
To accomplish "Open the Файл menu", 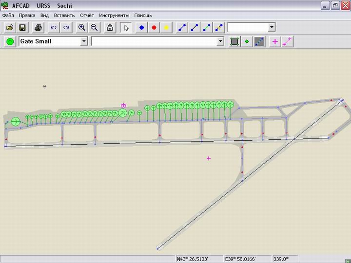I will [x=8, y=16].
